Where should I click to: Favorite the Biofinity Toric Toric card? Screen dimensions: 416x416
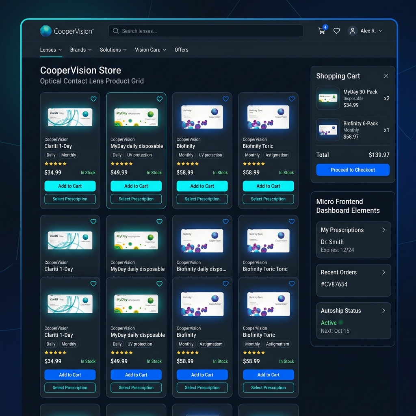(292, 221)
